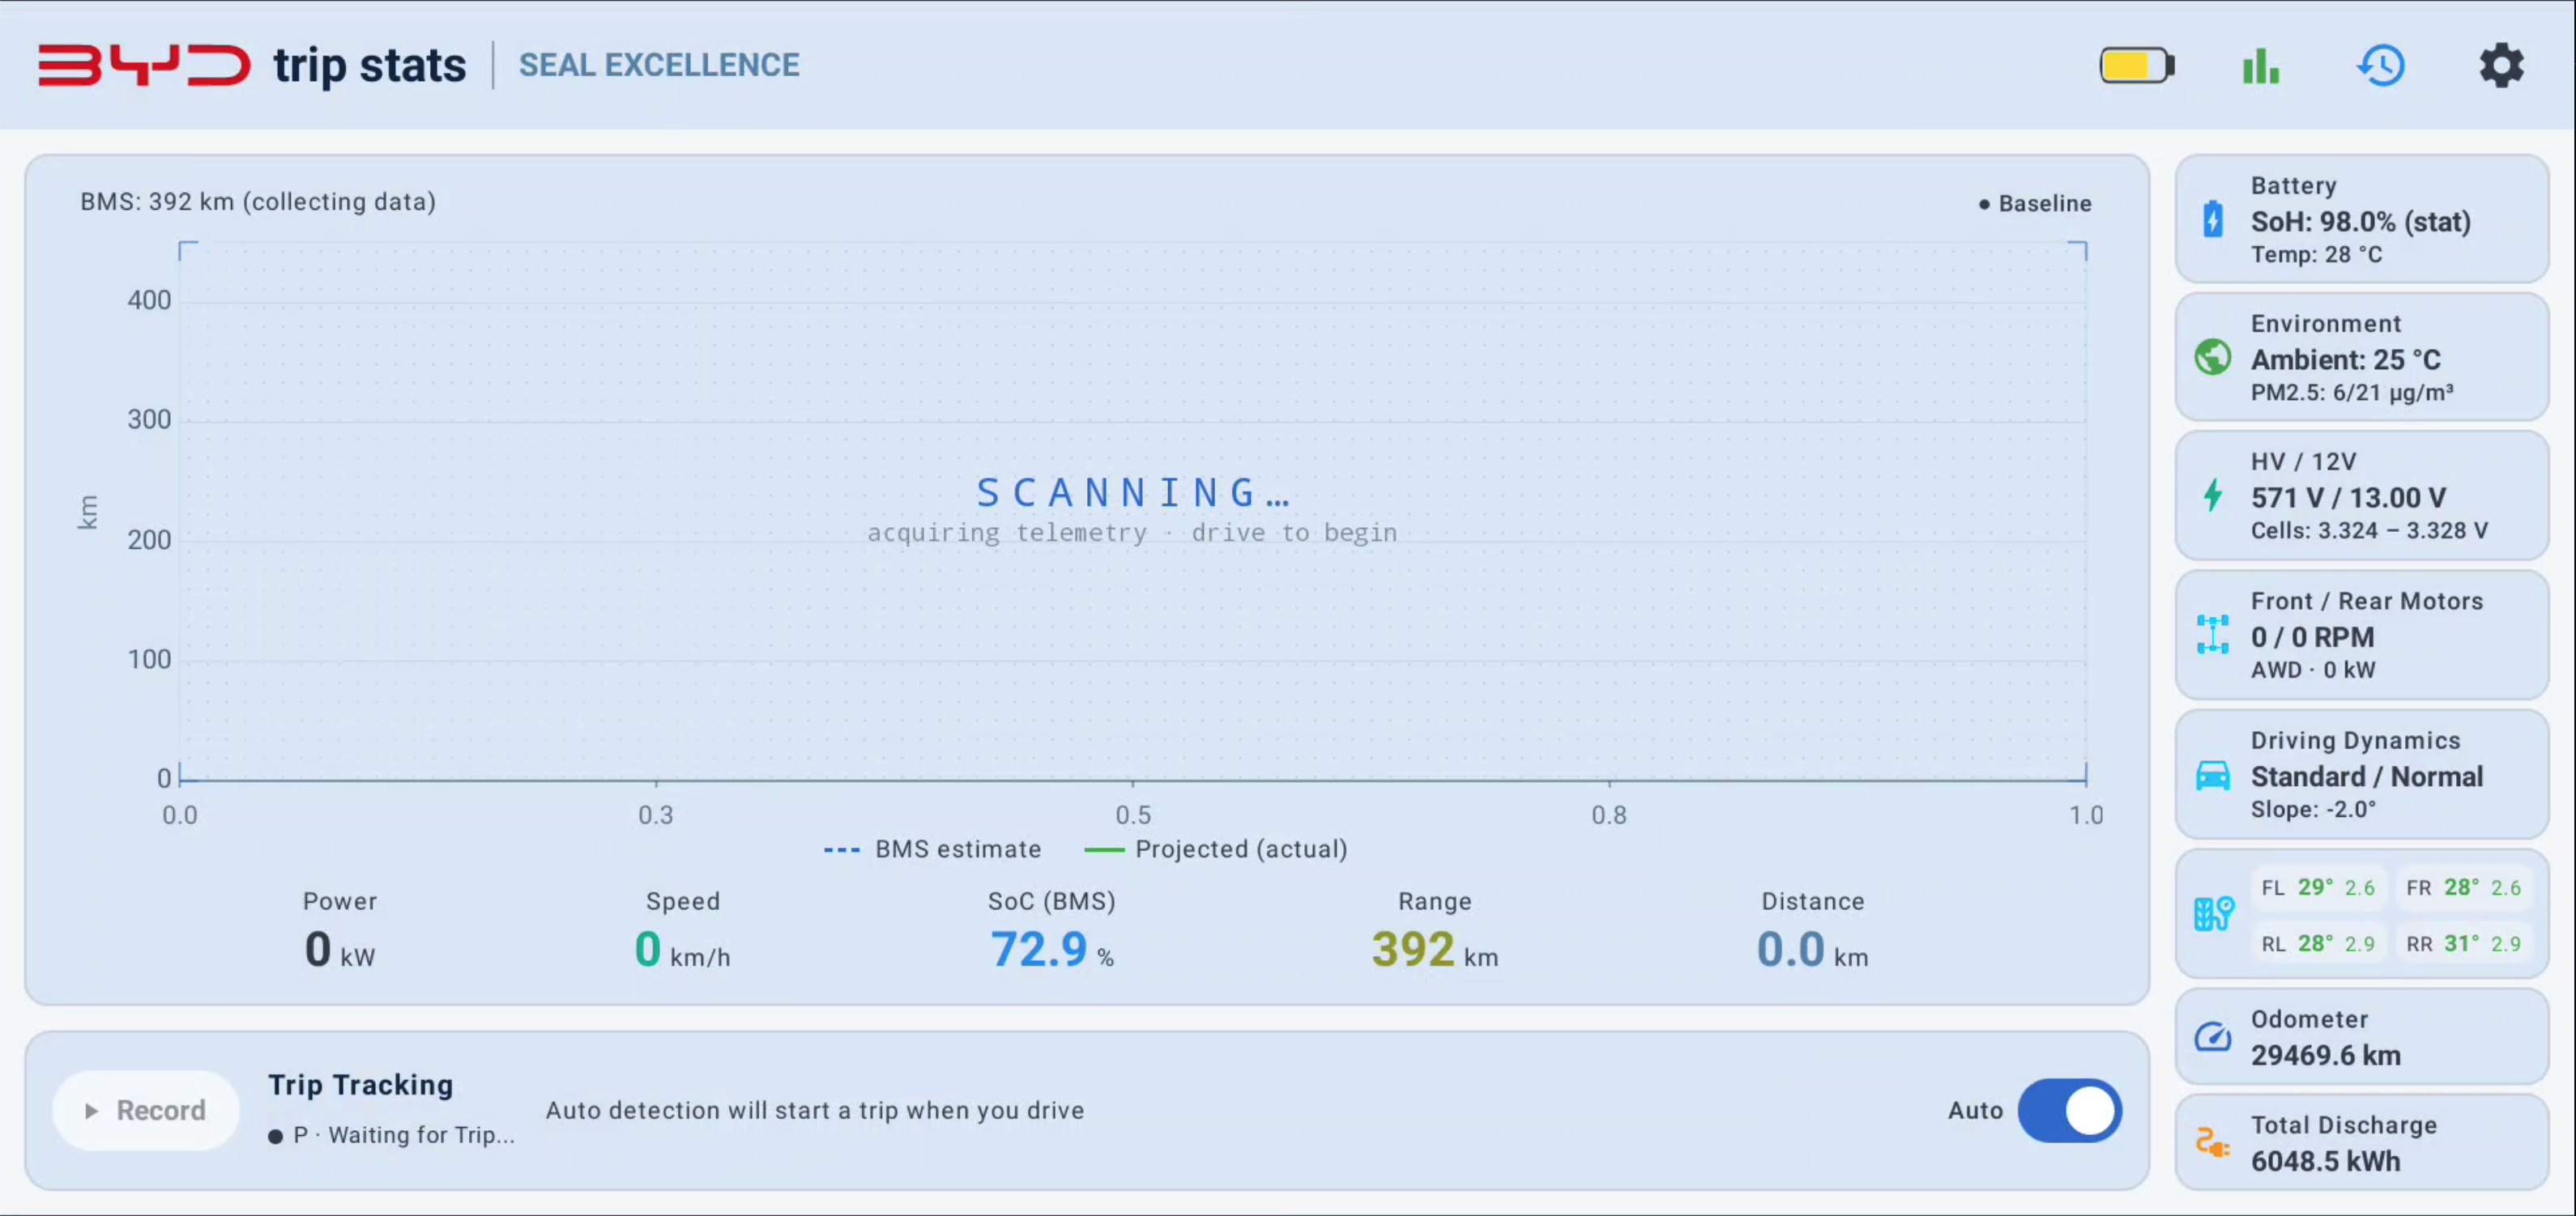Screen dimensions: 2576x1216
Task: Click Slope: -2.0° reading
Action: 2313,810
